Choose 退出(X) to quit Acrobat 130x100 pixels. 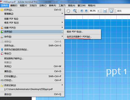(32, 94)
